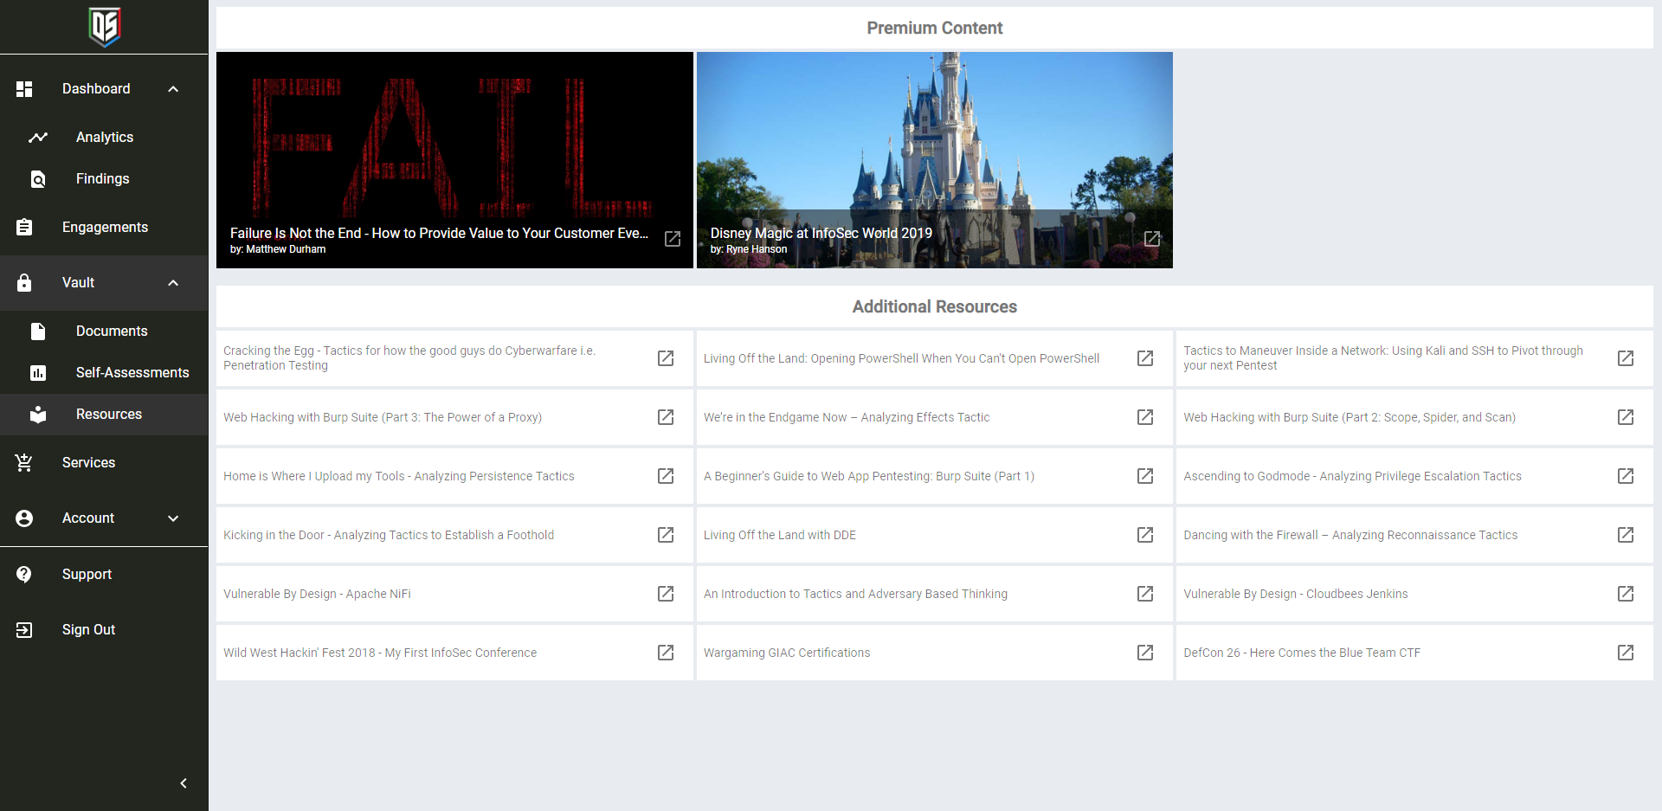Open external link icon on Disney Magic card
The height and width of the screenshot is (811, 1662).
pyautogui.click(x=1152, y=239)
